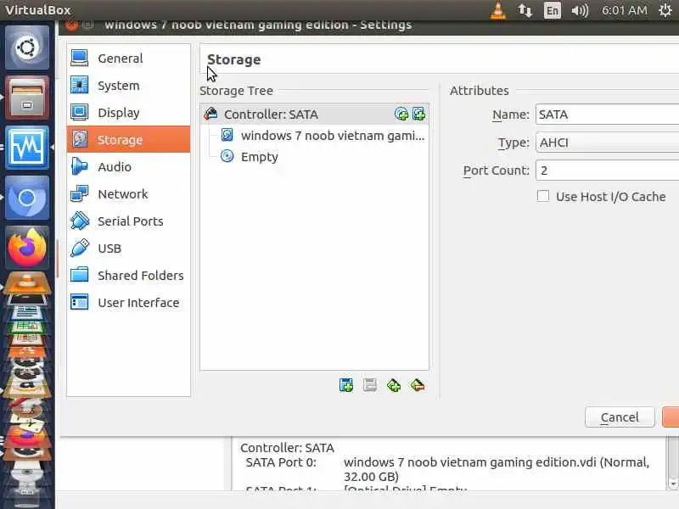
Task: Add optical drive to SATA controller
Action: click(x=401, y=115)
